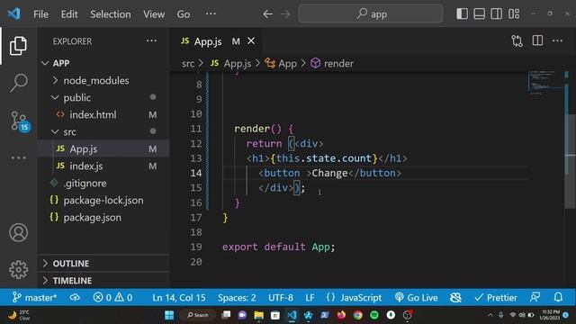Viewport: 576px width, 324px height.
Task: Collapse the public folder
Action: 103,98
